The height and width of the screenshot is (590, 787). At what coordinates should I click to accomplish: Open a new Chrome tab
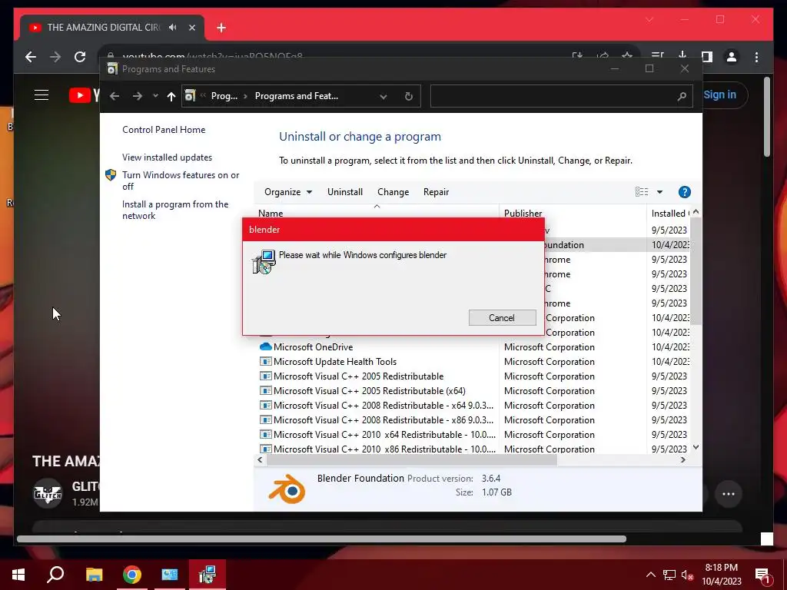(x=221, y=28)
